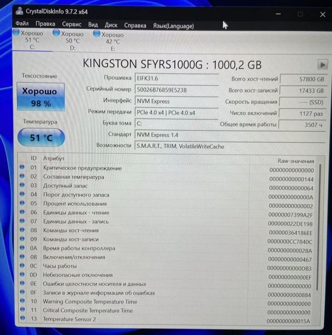Click the firmware field EIFK31.6
The image size is (332, 335).
177,78
